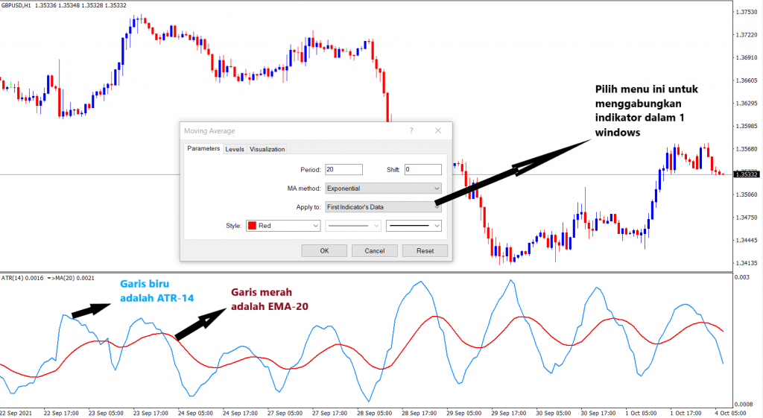Switch to the Parameters tab

coord(203,148)
